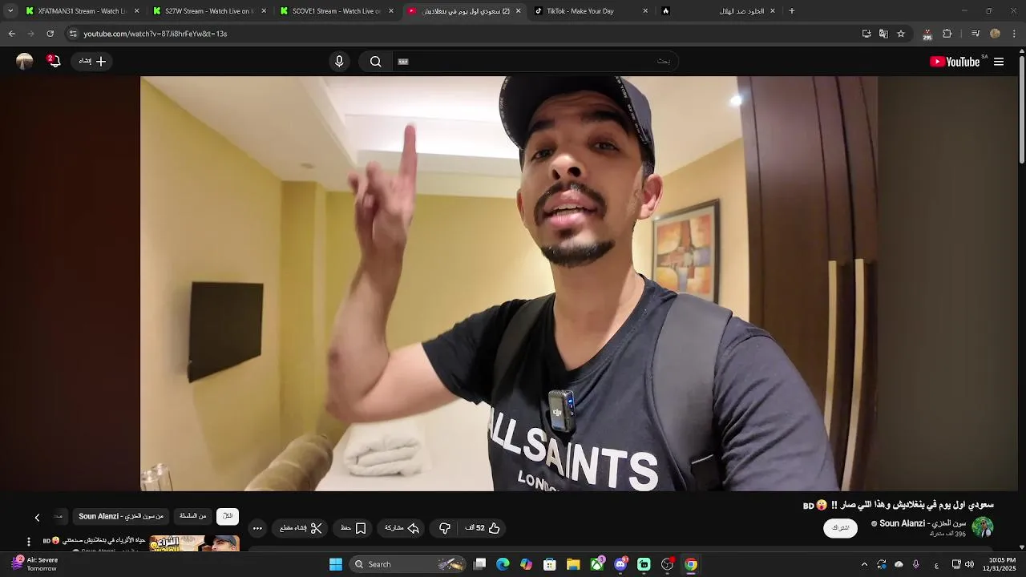Start a voice search with the microphone

(x=339, y=62)
